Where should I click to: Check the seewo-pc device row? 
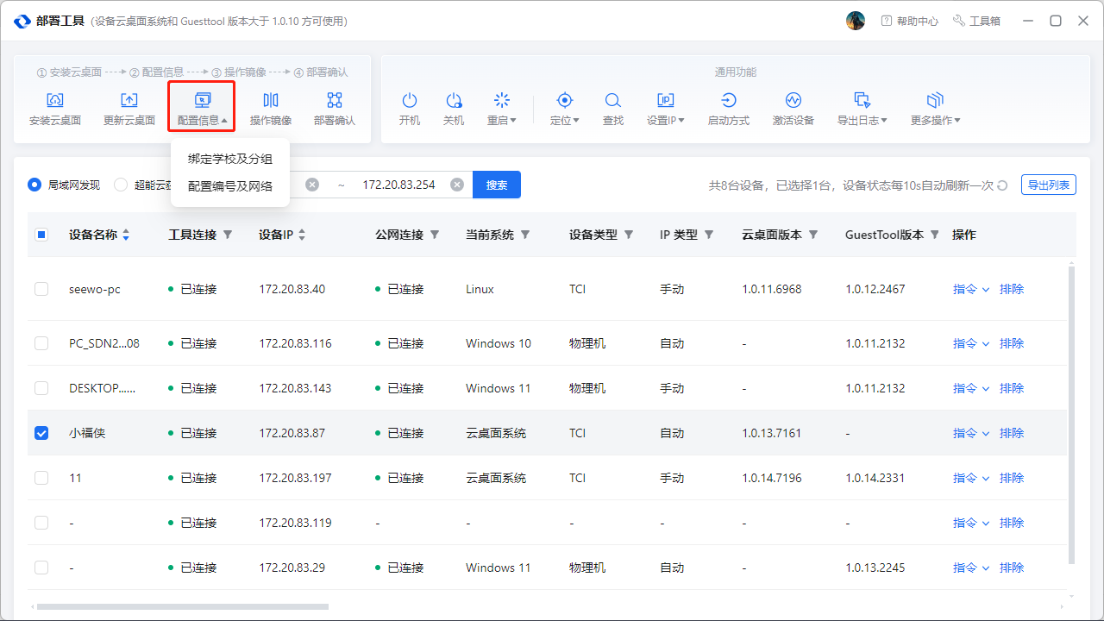[x=41, y=289]
